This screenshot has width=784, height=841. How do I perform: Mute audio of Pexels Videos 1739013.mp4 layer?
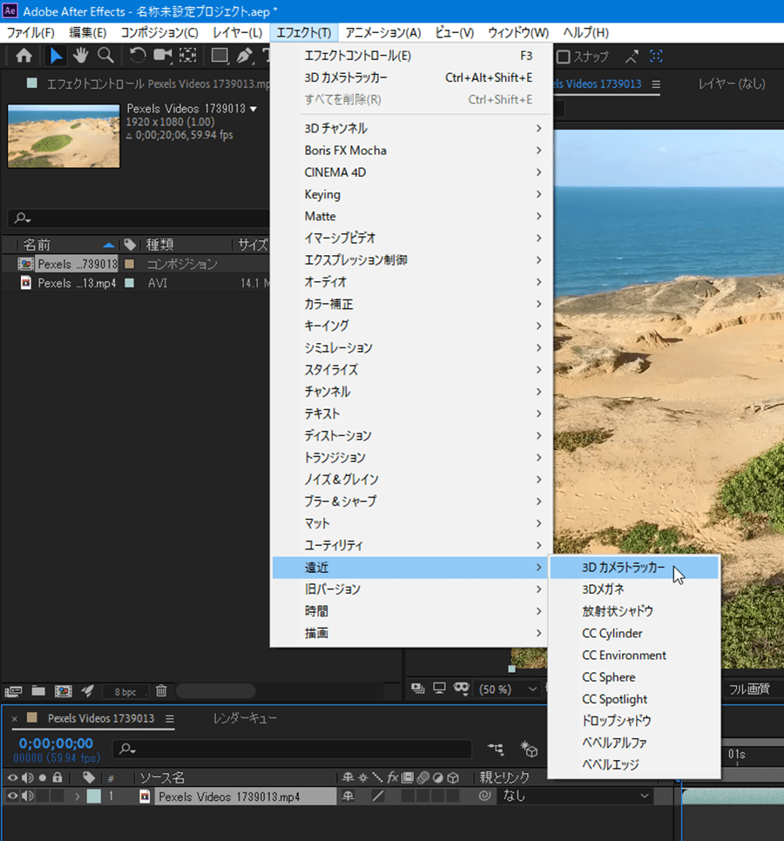pos(28,796)
